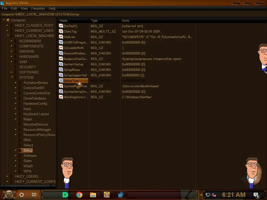Click the OOBEInProgress DWORD icon
Viewport: 267px width, 200px height.
pos(61,42)
